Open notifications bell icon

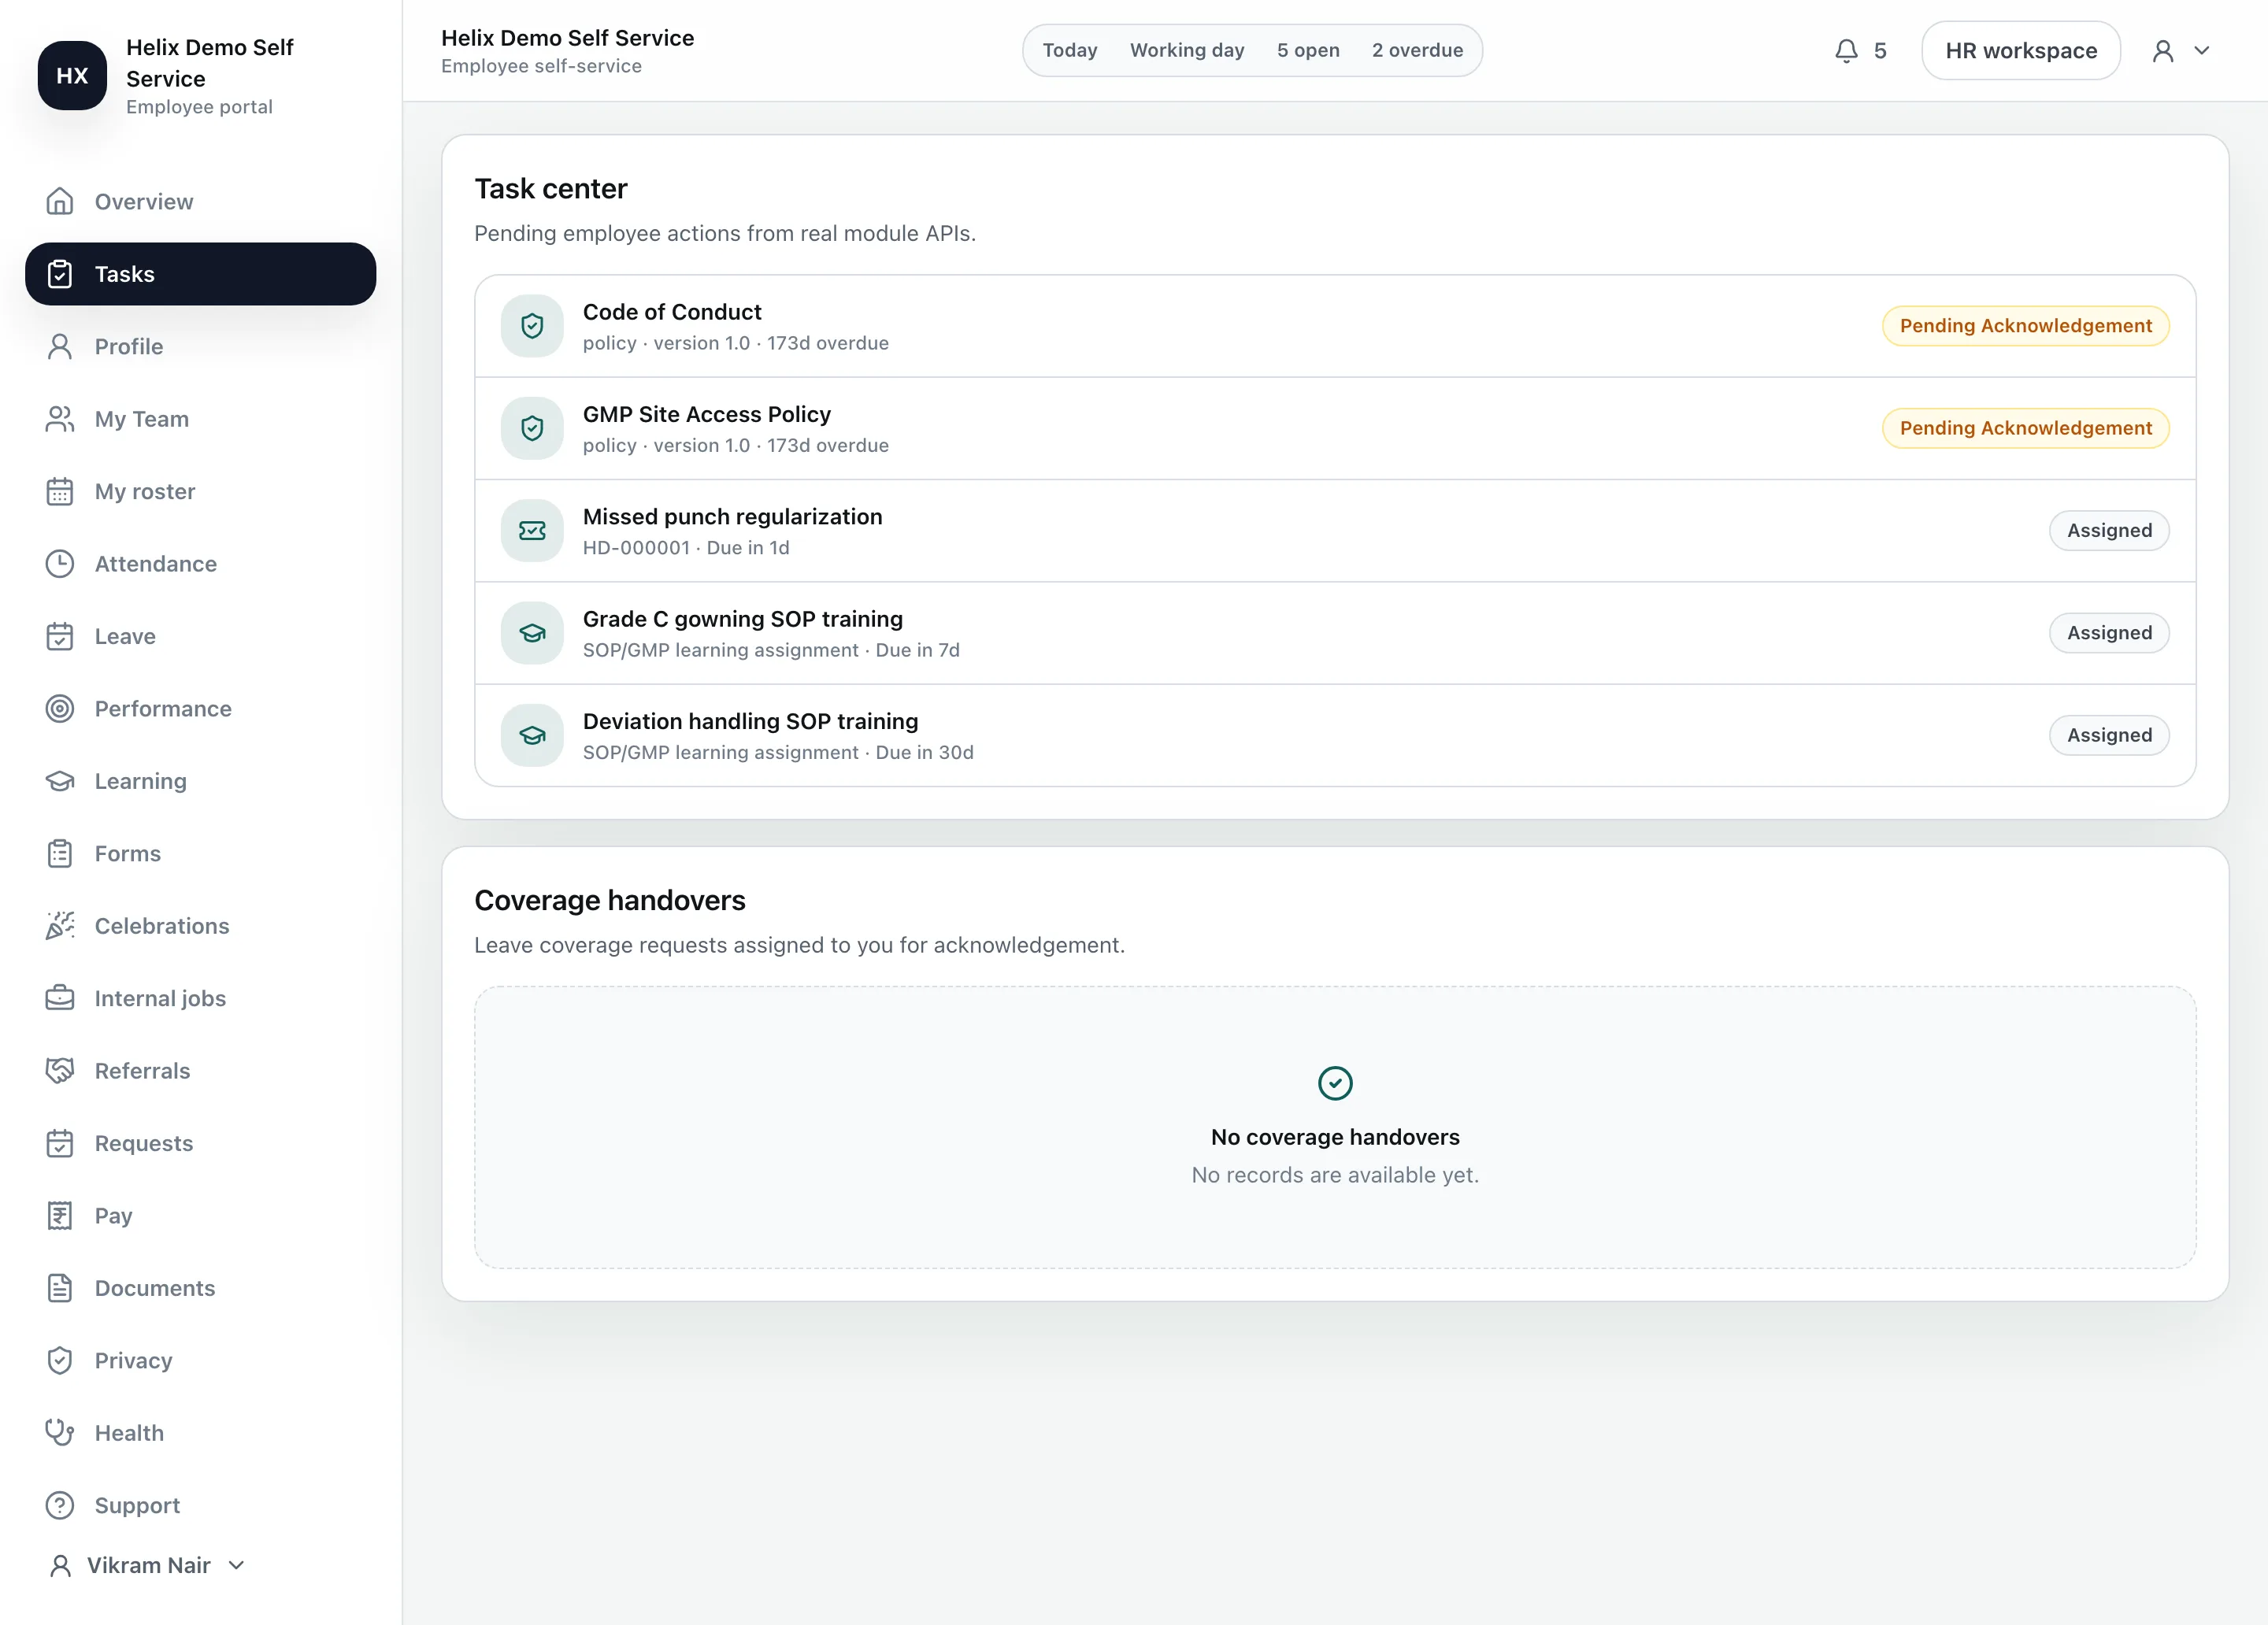coord(1846,51)
